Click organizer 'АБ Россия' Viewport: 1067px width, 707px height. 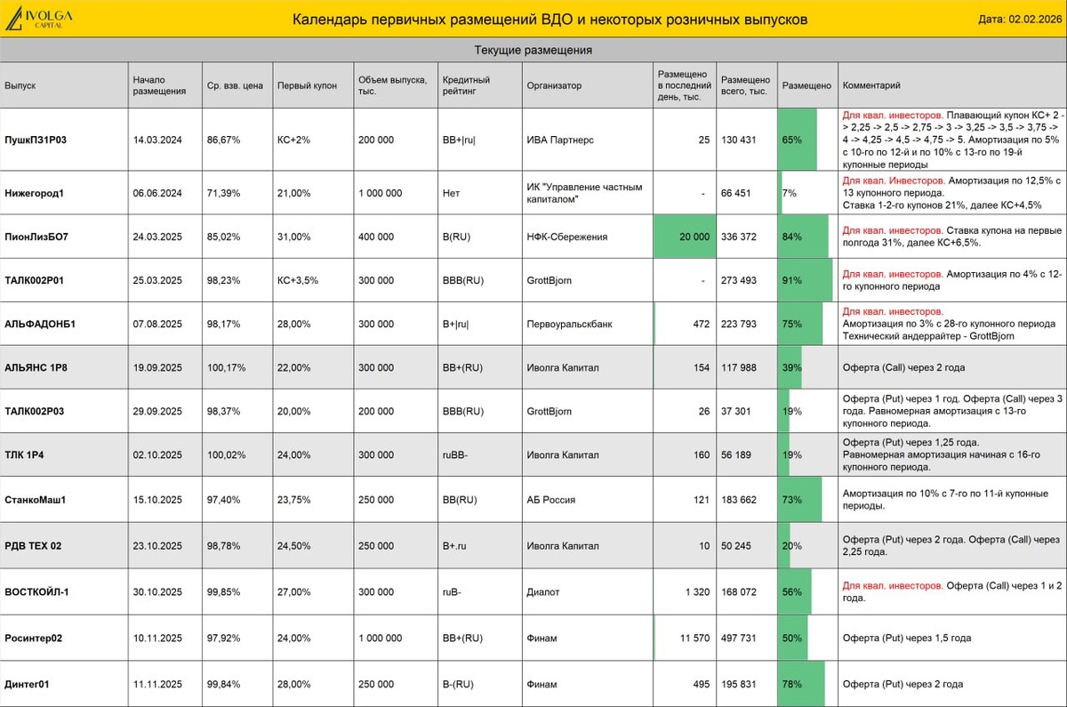click(x=551, y=500)
